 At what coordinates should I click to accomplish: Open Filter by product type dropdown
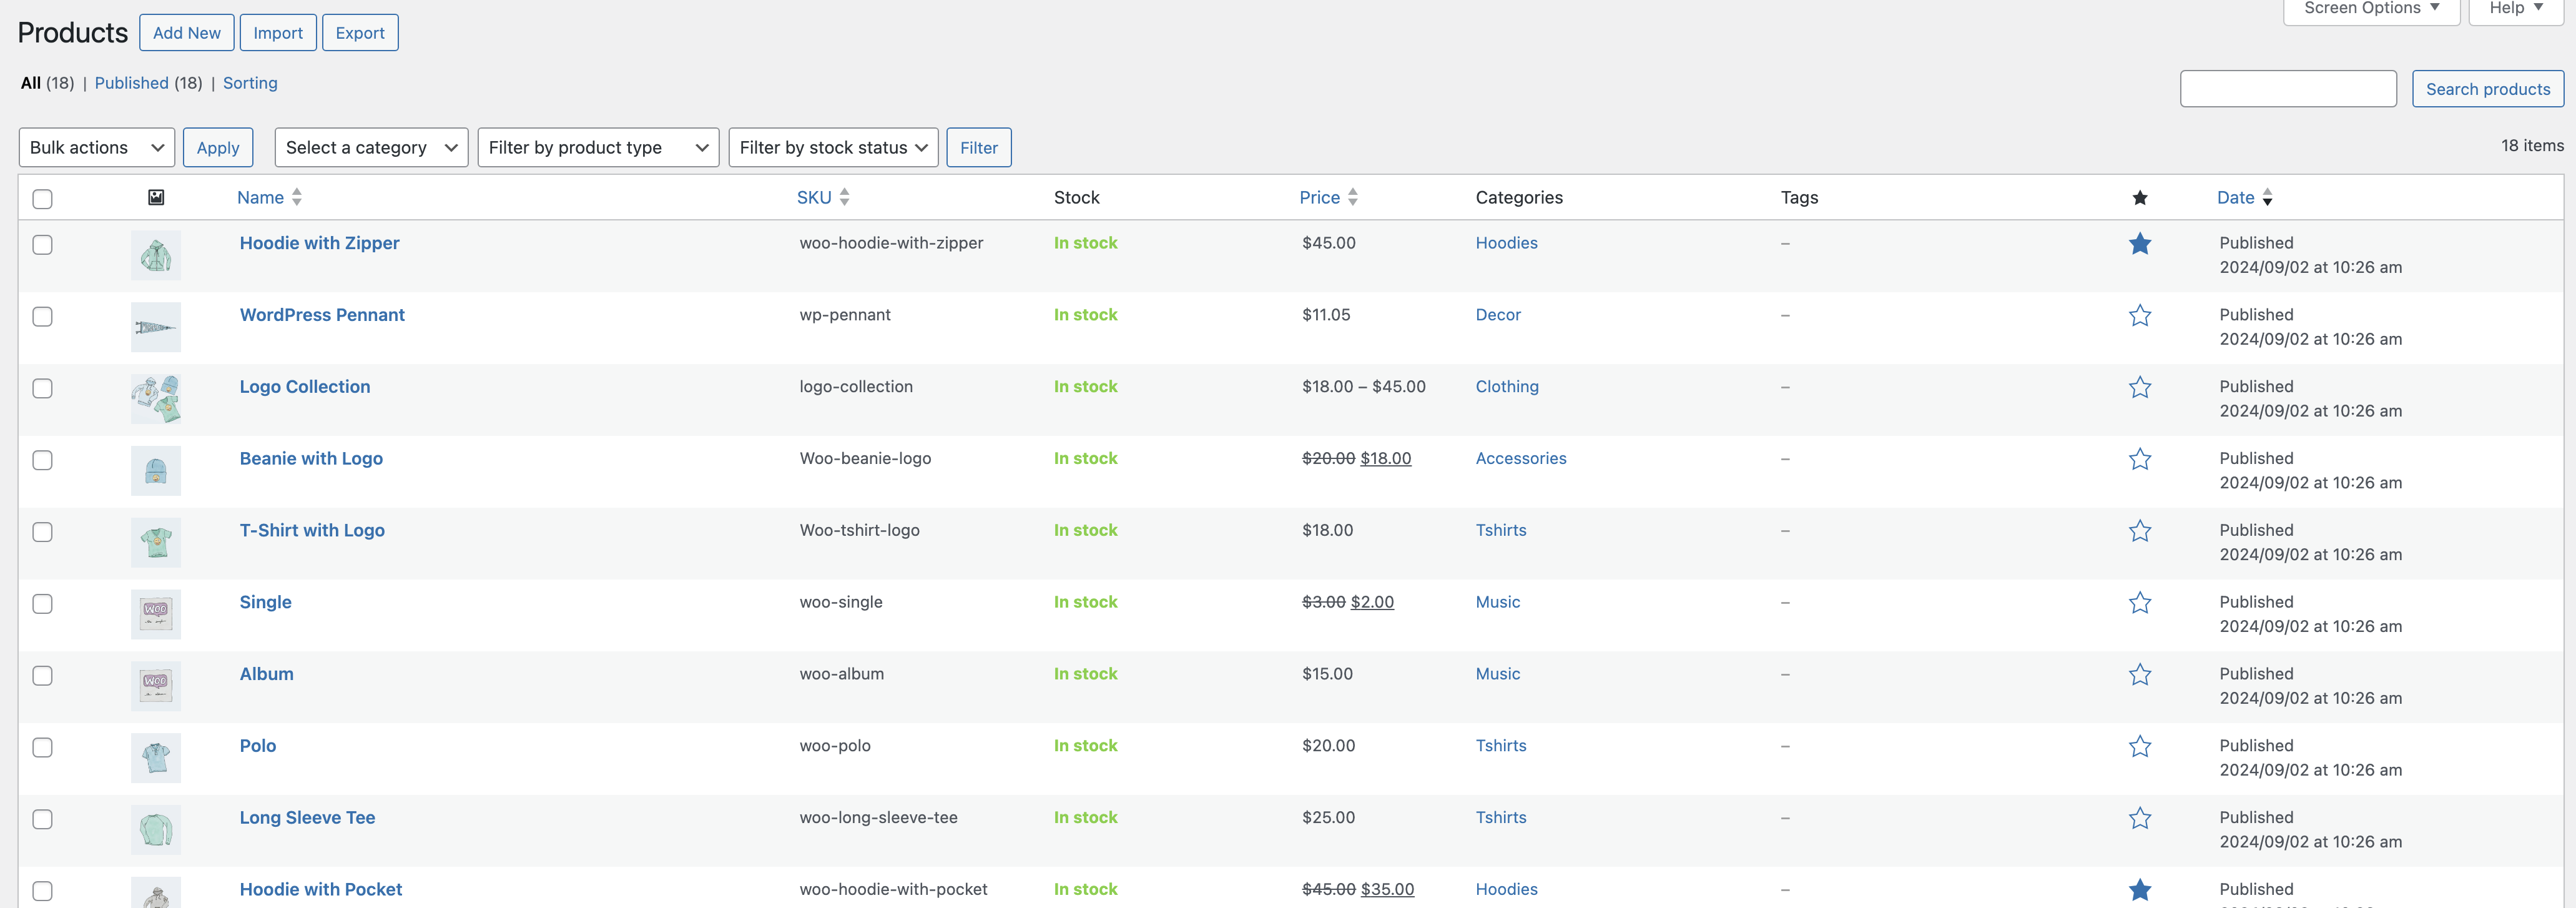point(598,148)
